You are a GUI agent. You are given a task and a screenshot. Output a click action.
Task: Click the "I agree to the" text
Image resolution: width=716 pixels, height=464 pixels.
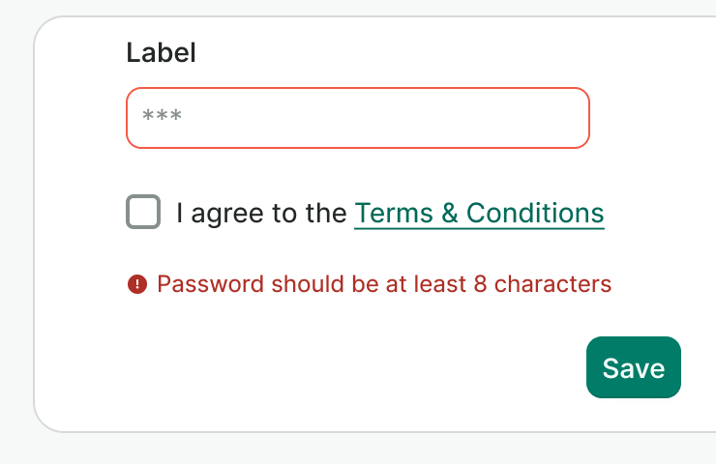[x=260, y=213]
